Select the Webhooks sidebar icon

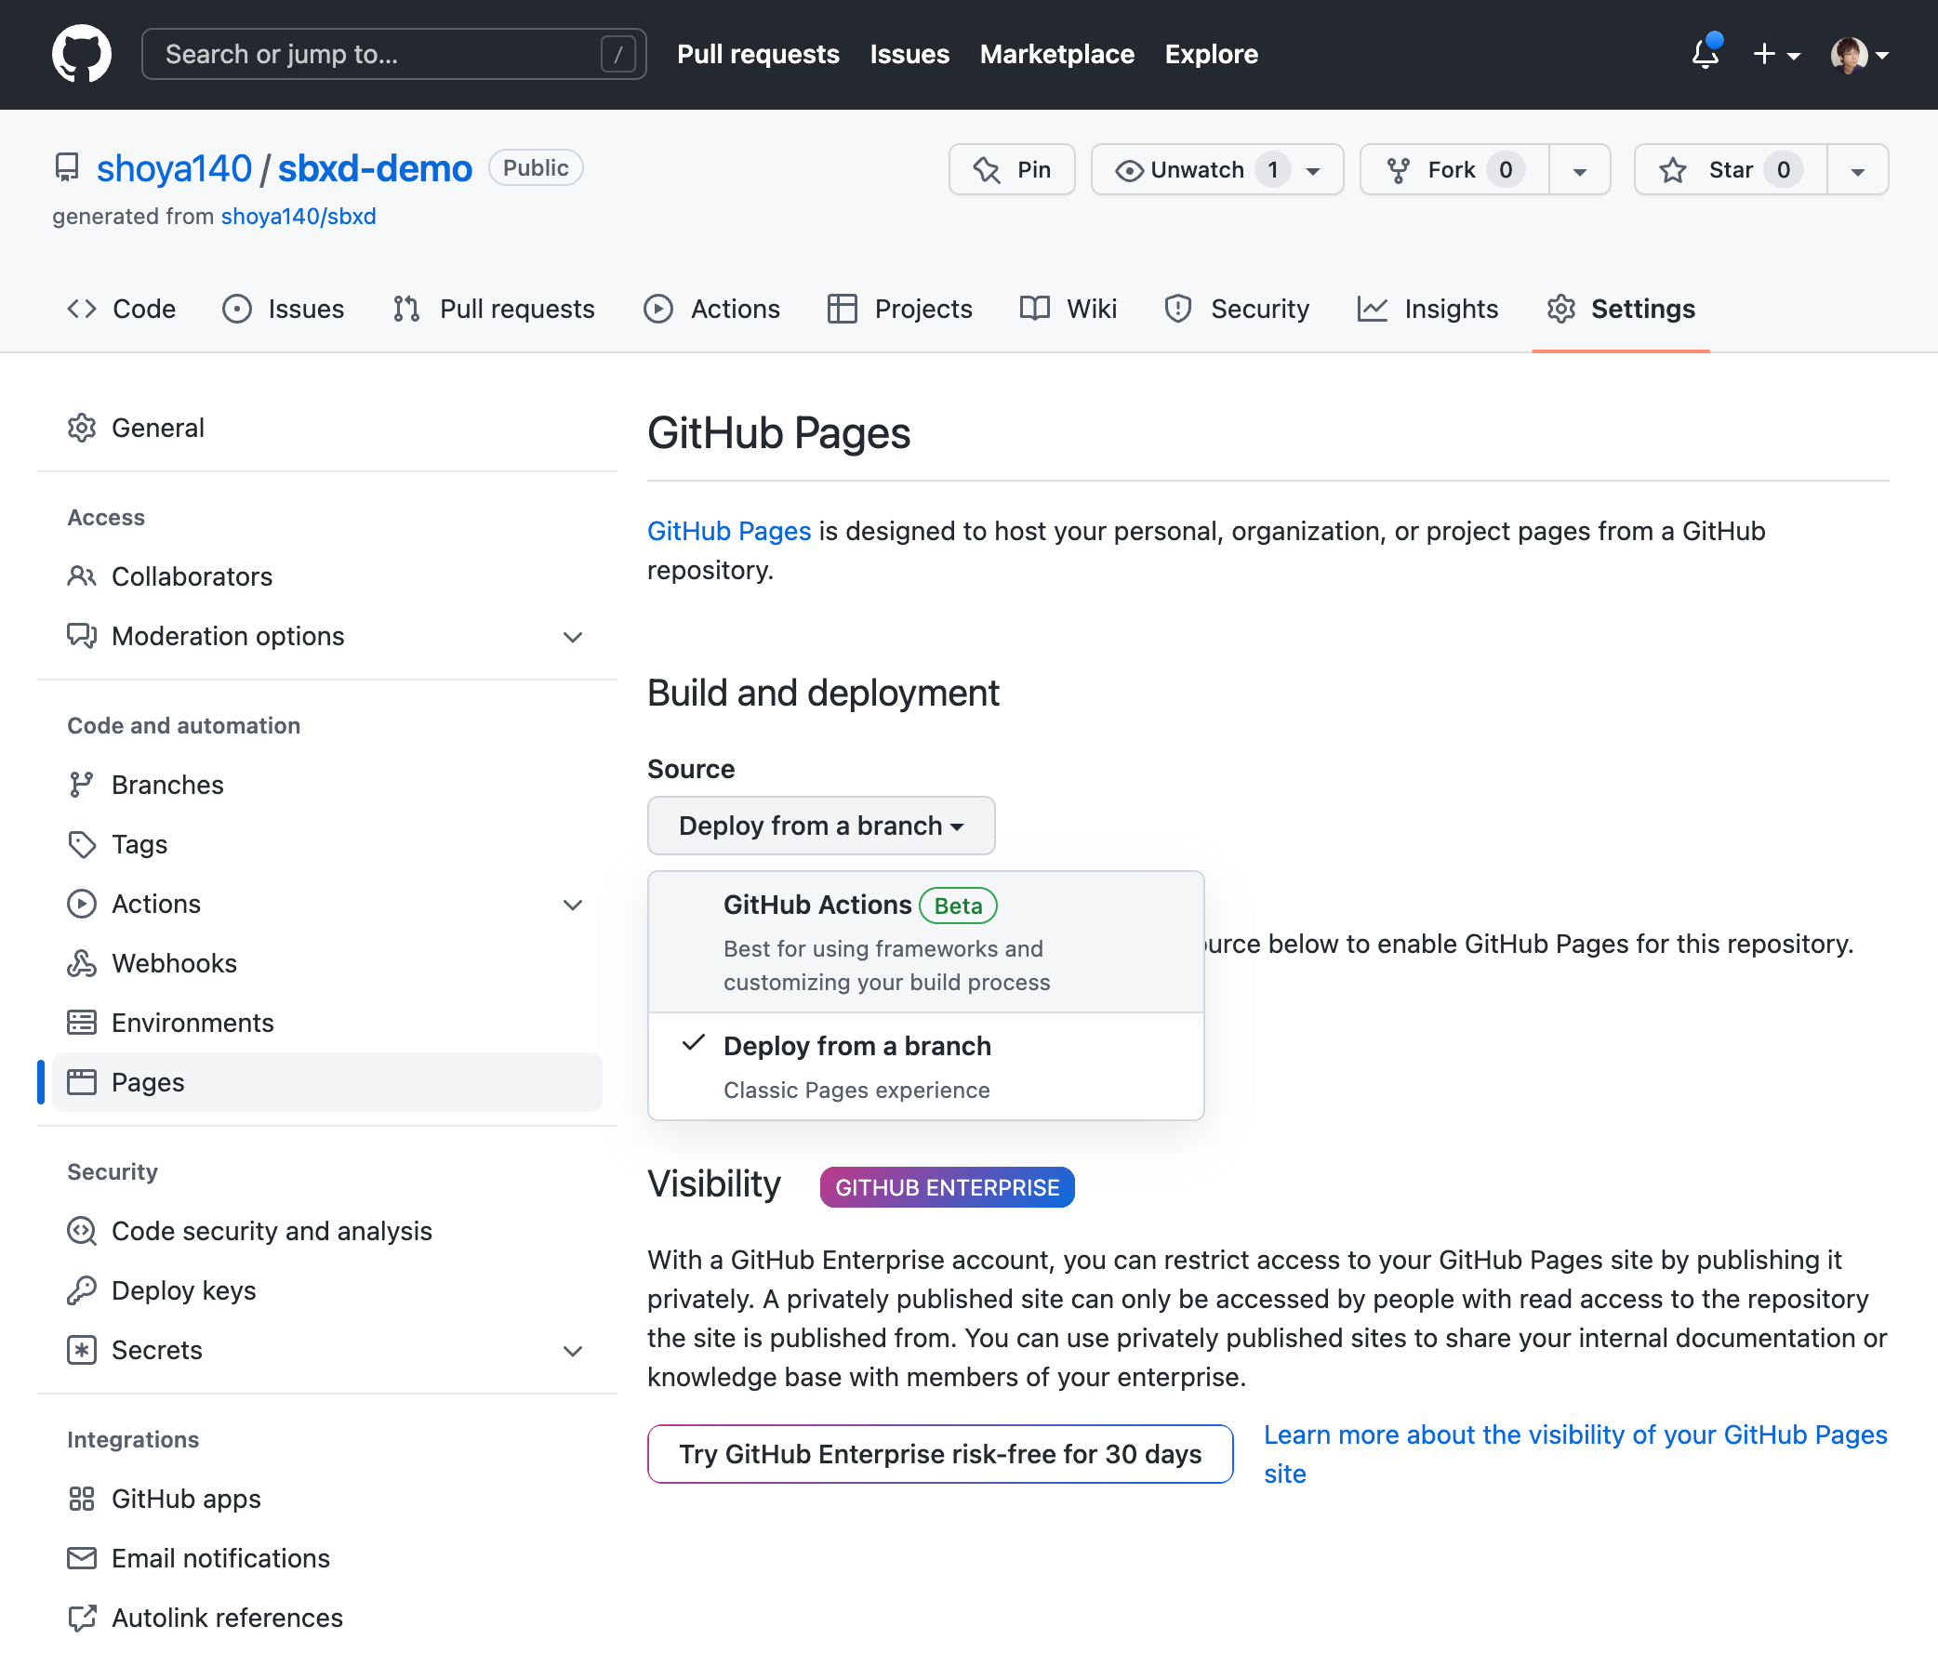(x=83, y=963)
